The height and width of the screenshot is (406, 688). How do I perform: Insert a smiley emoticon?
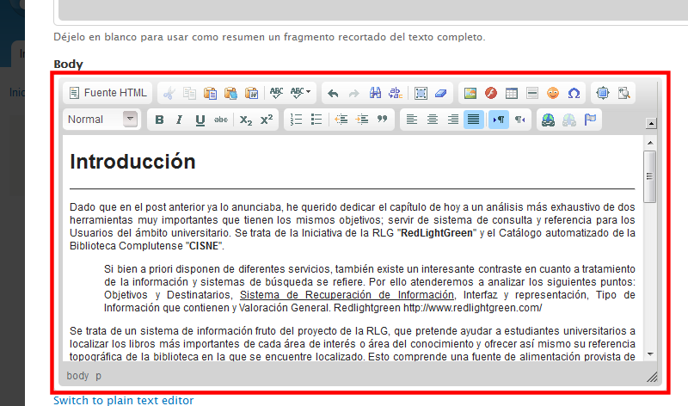pos(553,93)
